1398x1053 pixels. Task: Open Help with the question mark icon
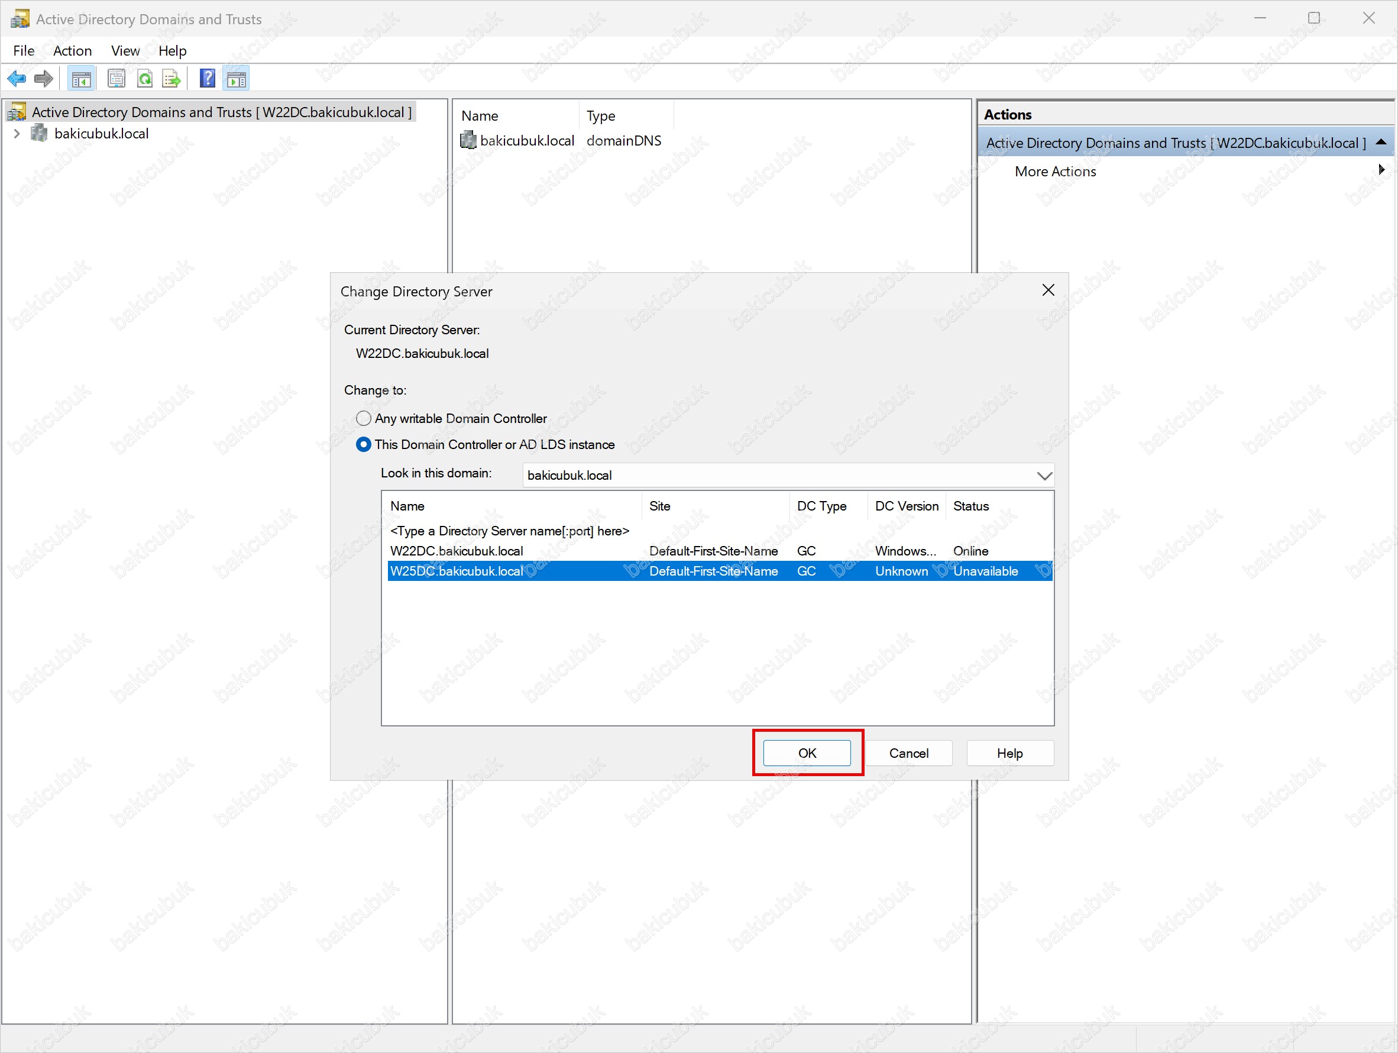click(208, 79)
